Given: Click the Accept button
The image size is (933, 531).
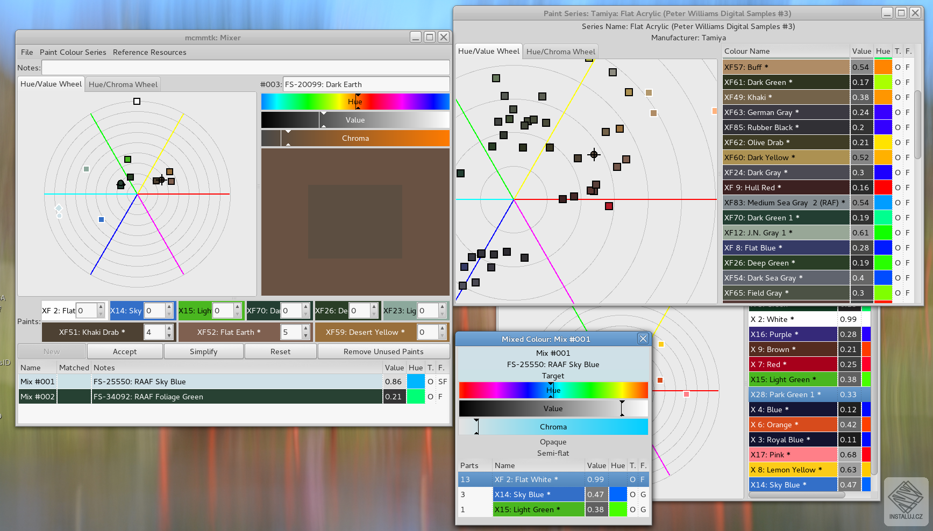Looking at the screenshot, I should click(125, 351).
